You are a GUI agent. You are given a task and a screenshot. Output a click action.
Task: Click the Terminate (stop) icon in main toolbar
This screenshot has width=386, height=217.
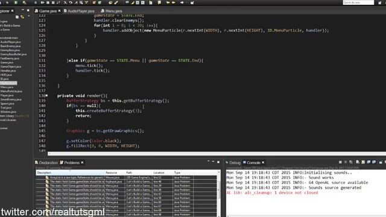point(53,2)
